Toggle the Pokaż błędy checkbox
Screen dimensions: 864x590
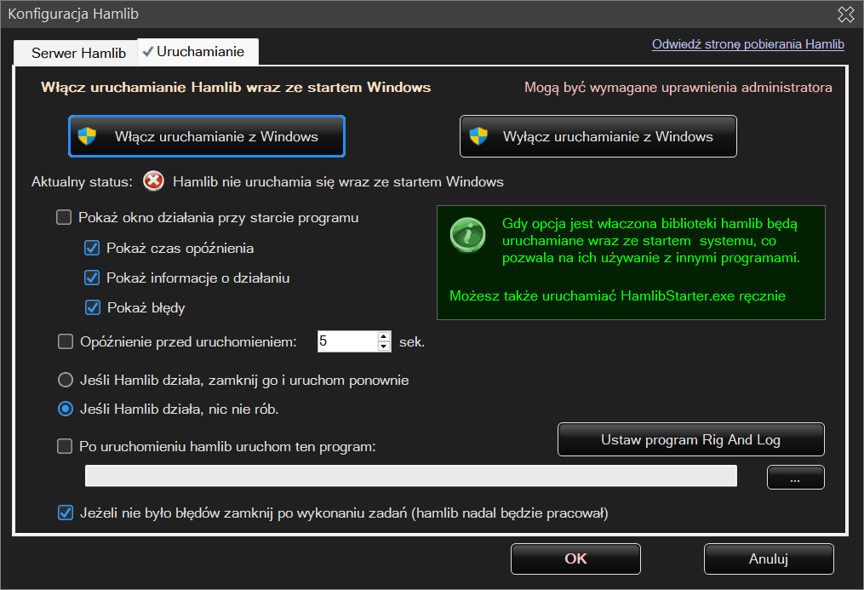point(92,308)
